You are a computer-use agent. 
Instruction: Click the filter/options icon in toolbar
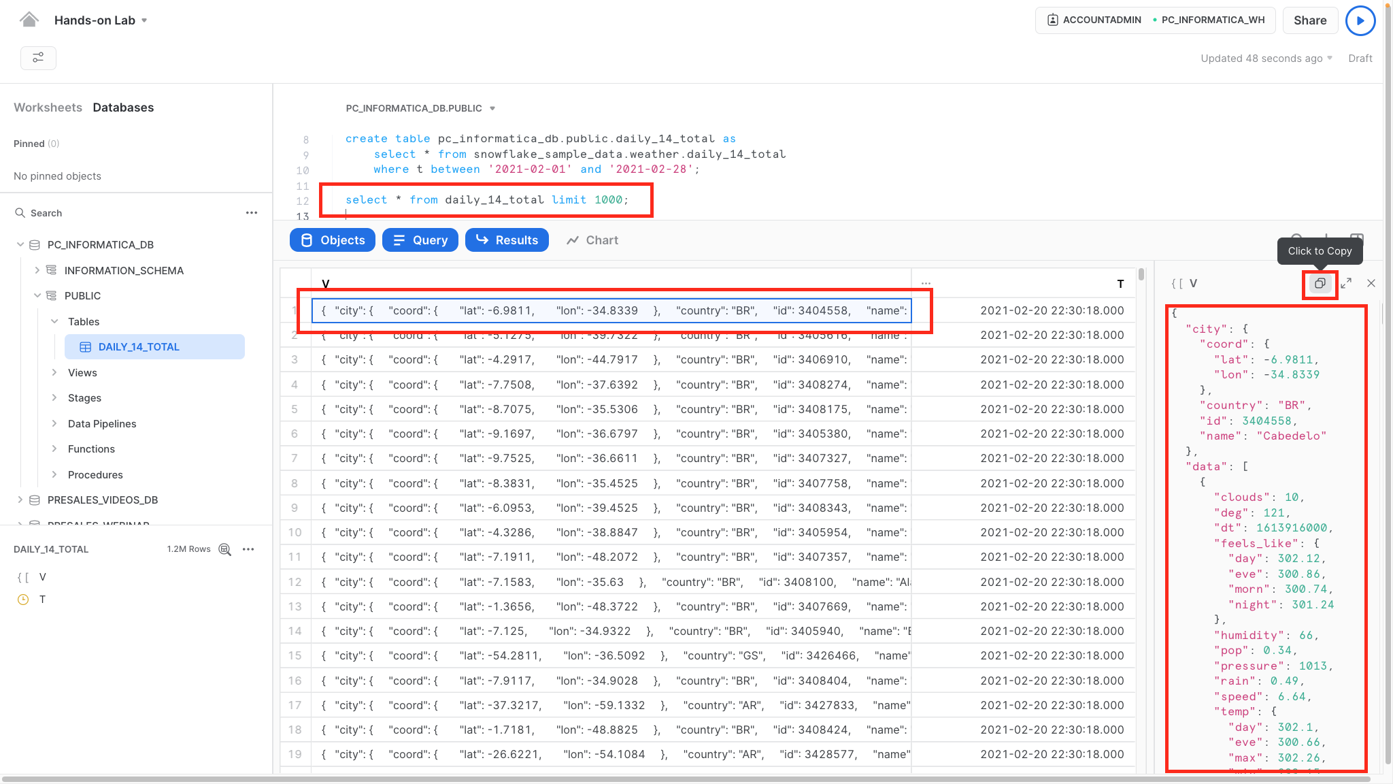click(38, 57)
